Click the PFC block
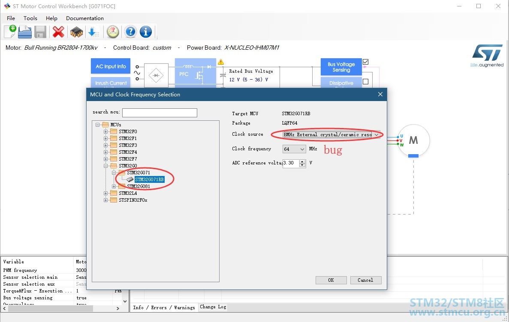The height and width of the screenshot is (322, 509). point(196,73)
